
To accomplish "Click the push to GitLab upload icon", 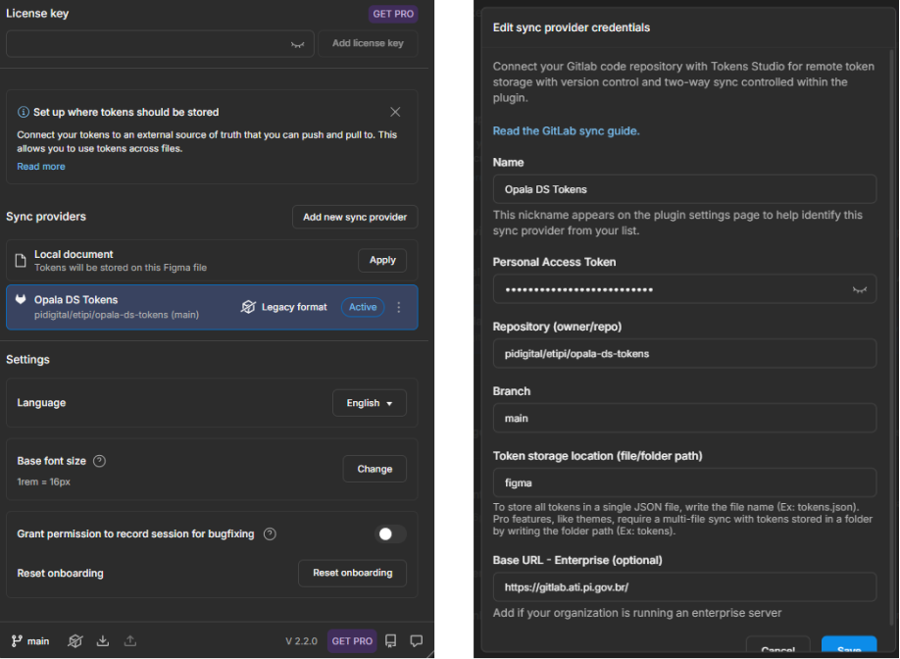I will tap(130, 641).
